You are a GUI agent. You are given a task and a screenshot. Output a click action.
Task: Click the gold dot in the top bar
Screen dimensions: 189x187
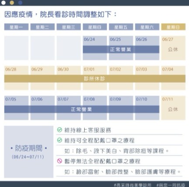[x=12, y=3]
